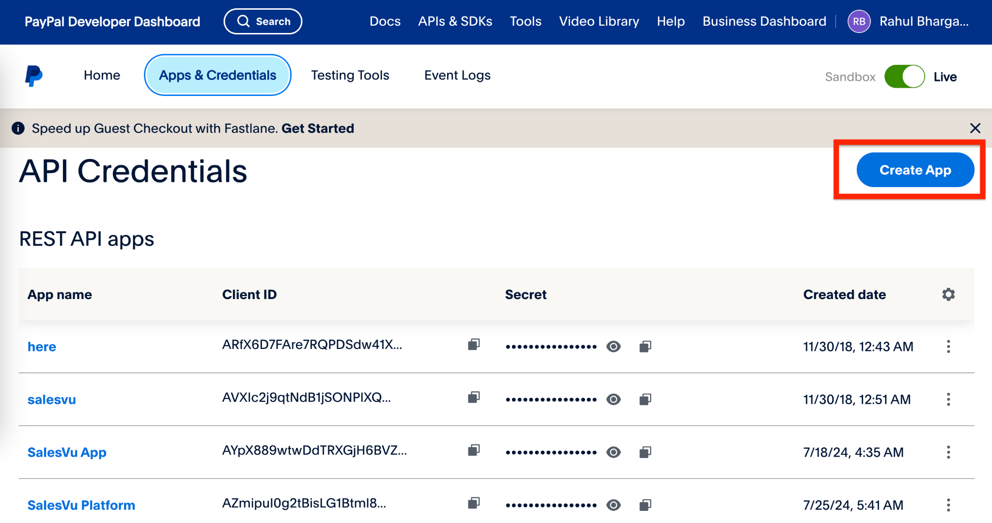This screenshot has width=992, height=523.
Task: Open more options for SalesVu App row
Action: [948, 452]
